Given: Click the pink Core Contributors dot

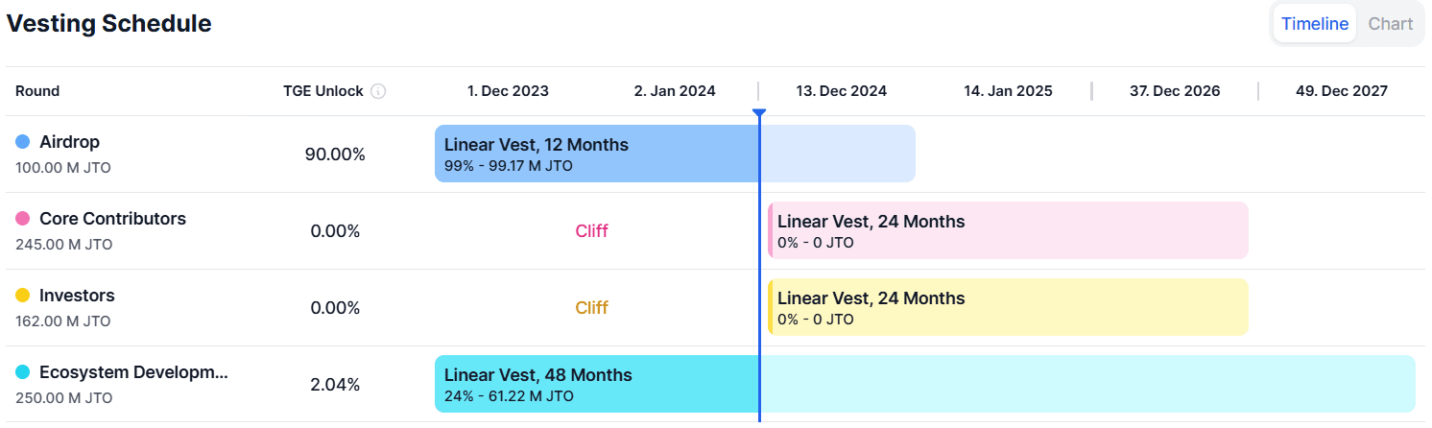Looking at the screenshot, I should click(x=23, y=219).
